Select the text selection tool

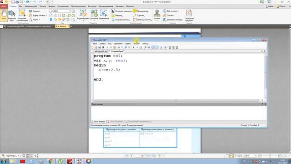(12, 15)
